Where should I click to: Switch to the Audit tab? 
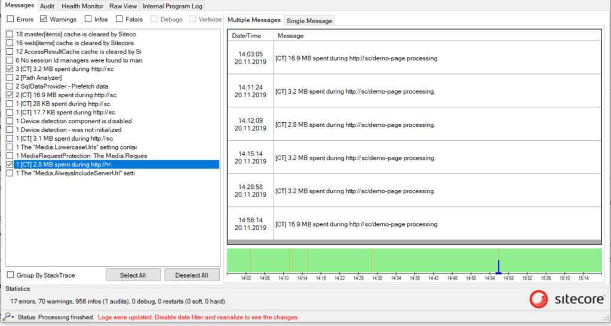point(47,6)
